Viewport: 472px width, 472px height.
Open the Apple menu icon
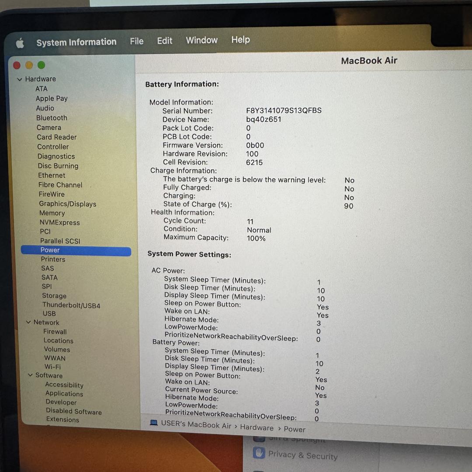tap(20, 43)
